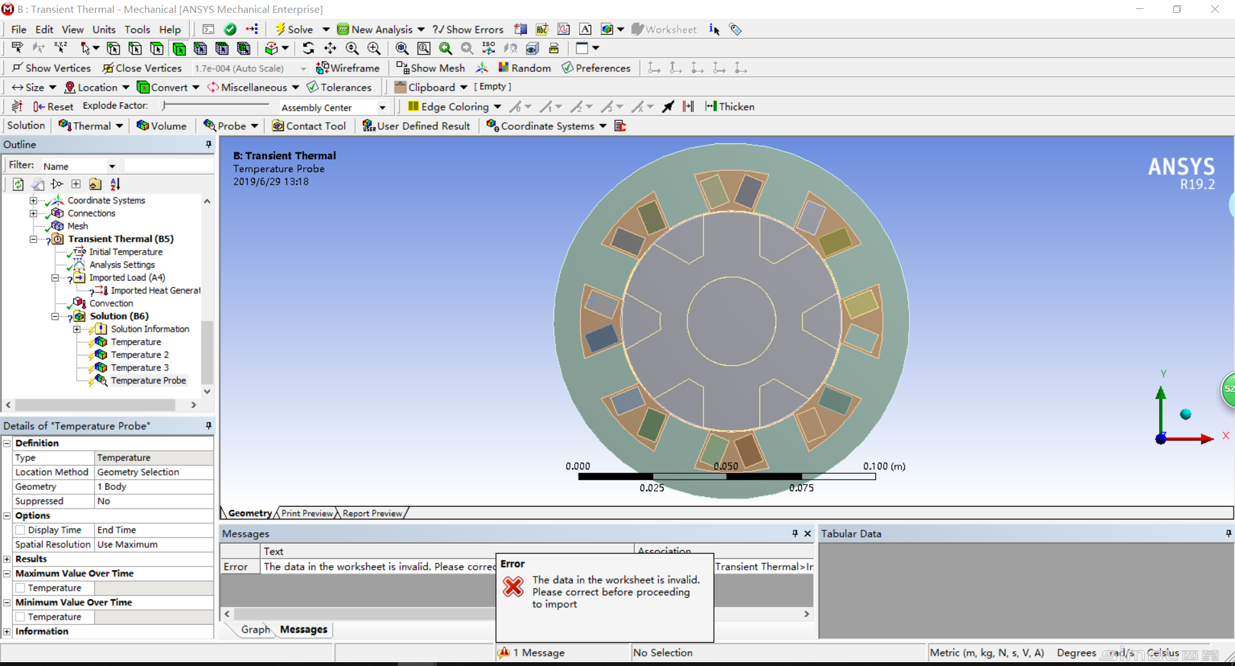Collapse the Transient Thermal (B5) tree node
1235x666 pixels.
point(33,239)
